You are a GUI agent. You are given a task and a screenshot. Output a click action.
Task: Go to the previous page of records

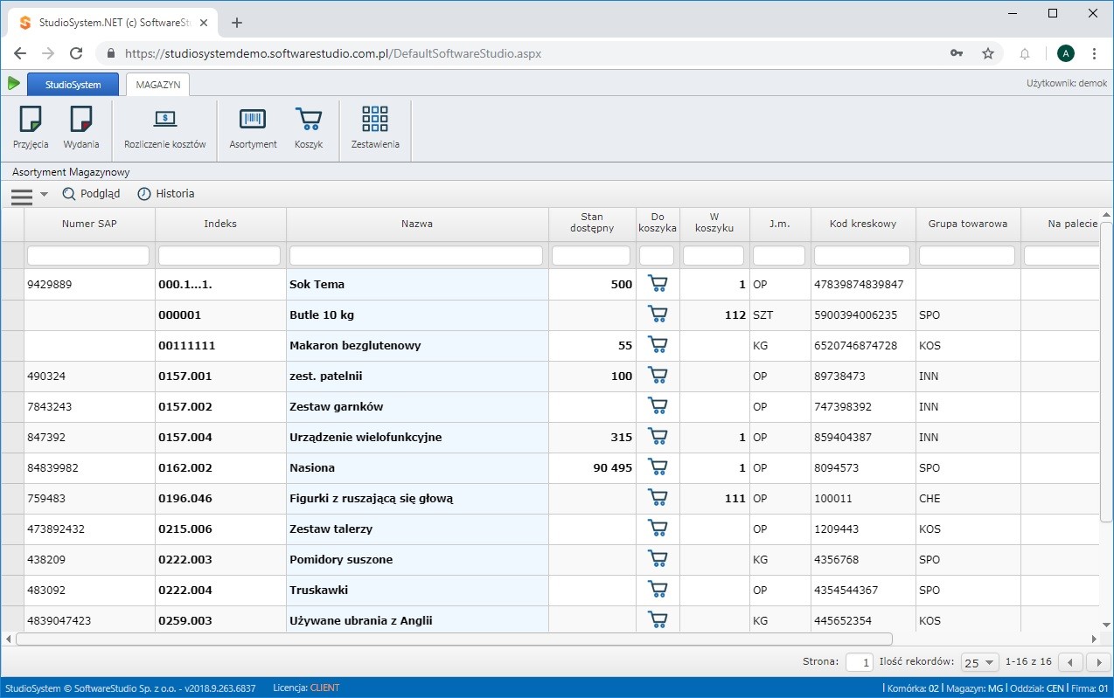pyautogui.click(x=1071, y=662)
